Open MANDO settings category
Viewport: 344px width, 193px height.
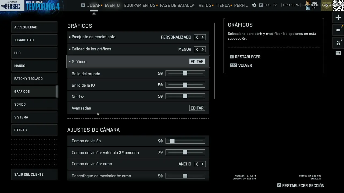(x=34, y=66)
